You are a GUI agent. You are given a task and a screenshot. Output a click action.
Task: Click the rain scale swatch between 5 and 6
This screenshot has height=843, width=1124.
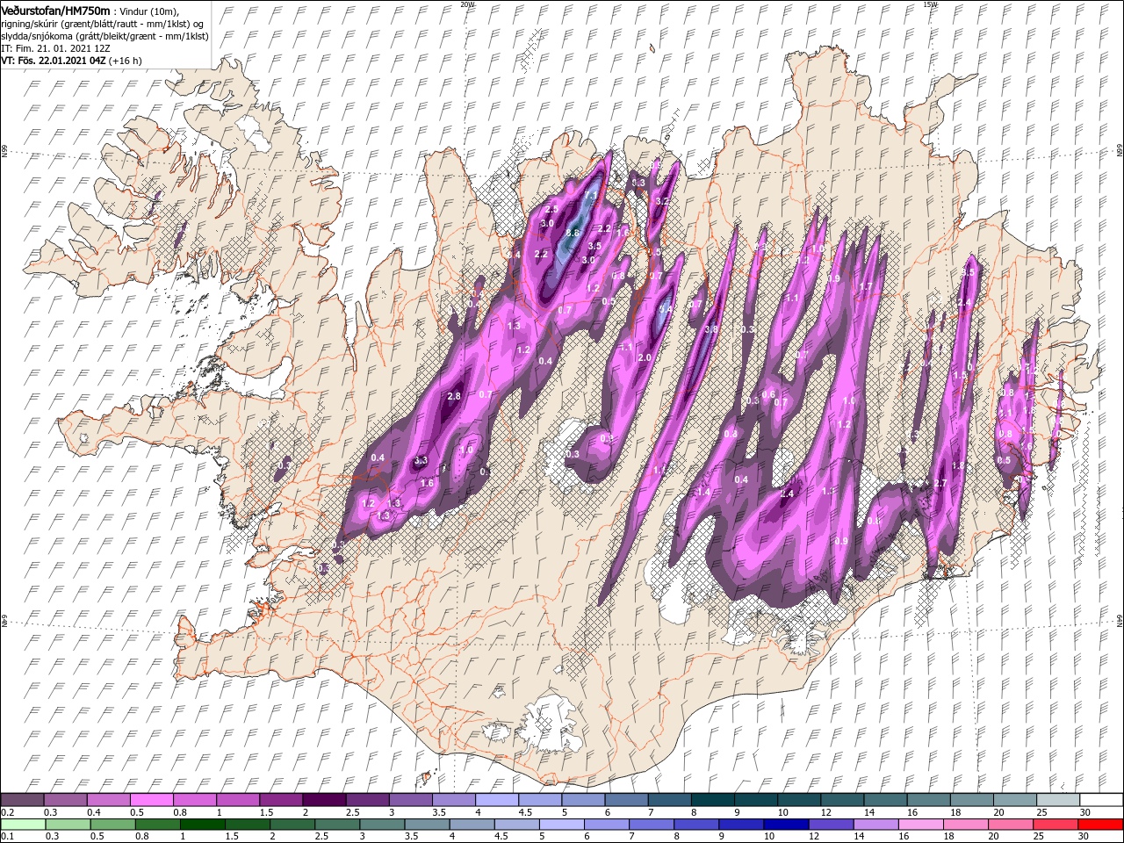562,824
